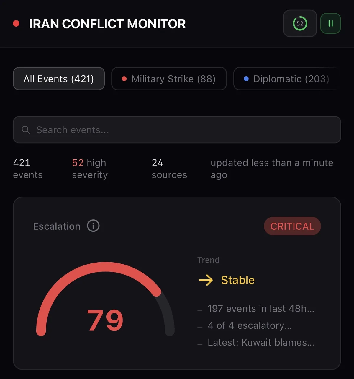Screen dimensions: 354x379
Task: Expand the 'Latest: Kuwait blames' event summary
Action: pyautogui.click(x=261, y=342)
